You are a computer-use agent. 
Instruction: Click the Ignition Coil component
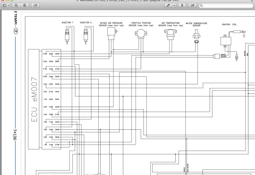(x=225, y=41)
